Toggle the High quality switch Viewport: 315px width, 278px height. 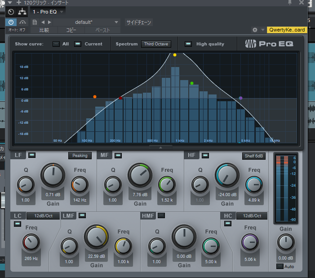coord(188,44)
